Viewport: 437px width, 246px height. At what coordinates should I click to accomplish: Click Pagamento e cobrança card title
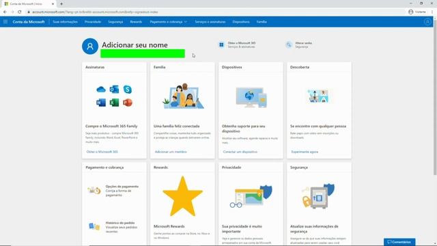104,167
